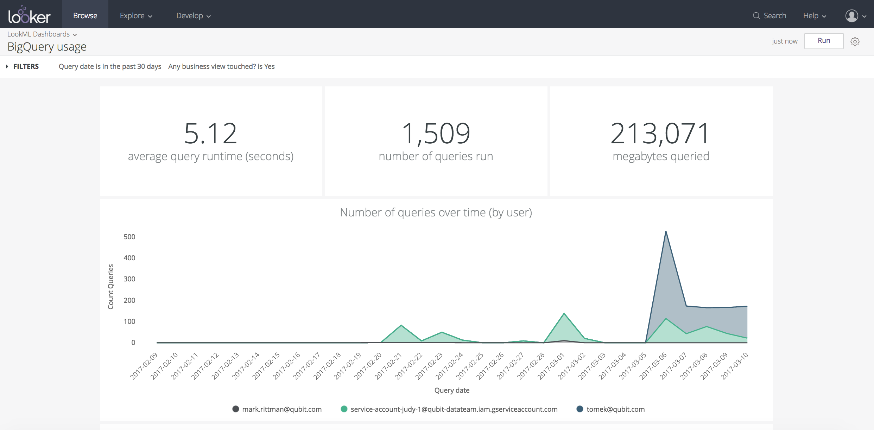The height and width of the screenshot is (430, 874).
Task: Toggle tomek@qubit.com legend series
Action: (x=610, y=409)
